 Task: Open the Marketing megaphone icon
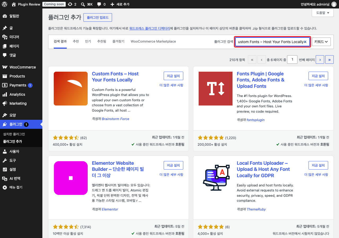pyautogui.click(x=5, y=103)
